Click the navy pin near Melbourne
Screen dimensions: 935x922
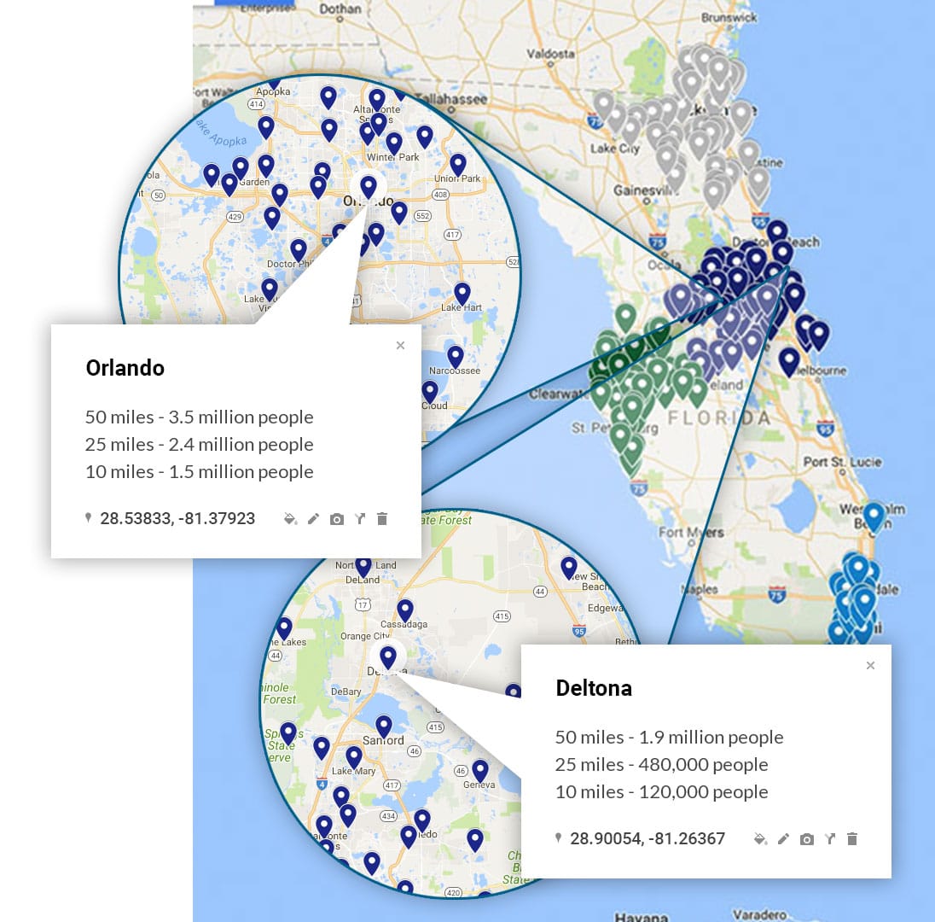(x=789, y=359)
